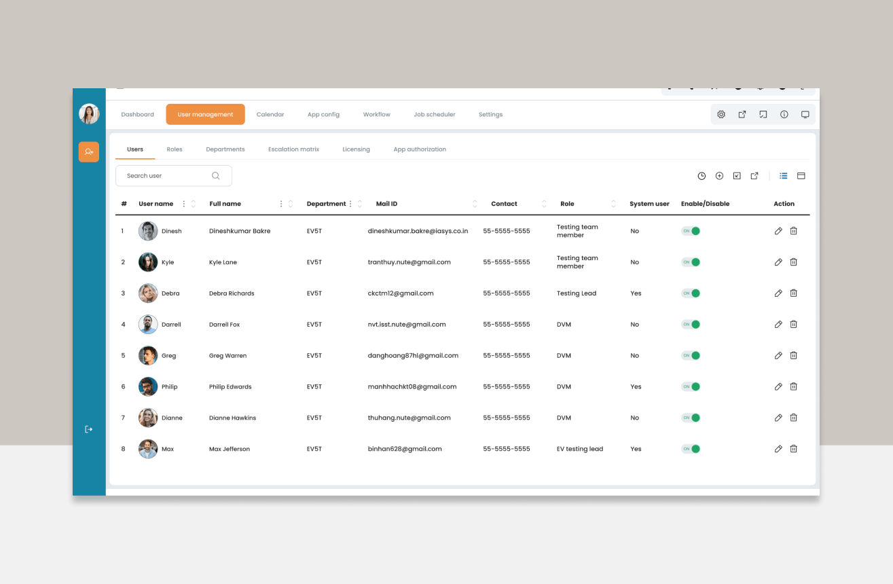Open the Job scheduler section

(x=434, y=115)
